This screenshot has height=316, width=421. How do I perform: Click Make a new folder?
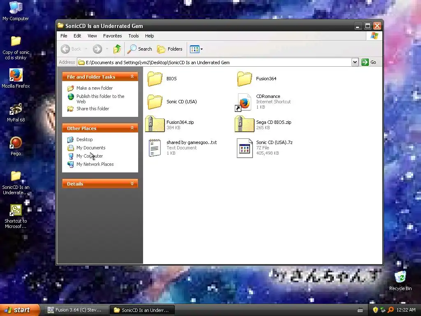[90, 88]
